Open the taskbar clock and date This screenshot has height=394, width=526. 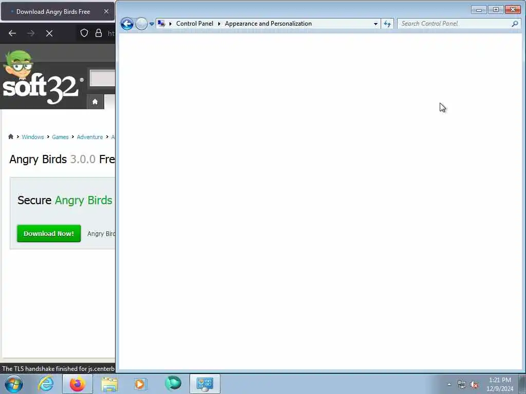(x=500, y=384)
